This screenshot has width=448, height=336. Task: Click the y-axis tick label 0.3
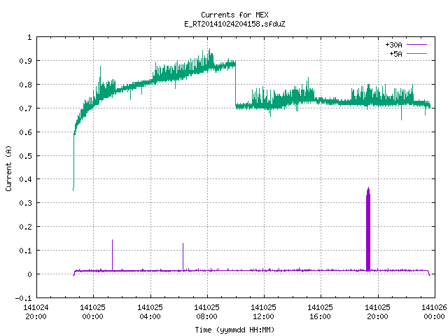pyautogui.click(x=25, y=203)
